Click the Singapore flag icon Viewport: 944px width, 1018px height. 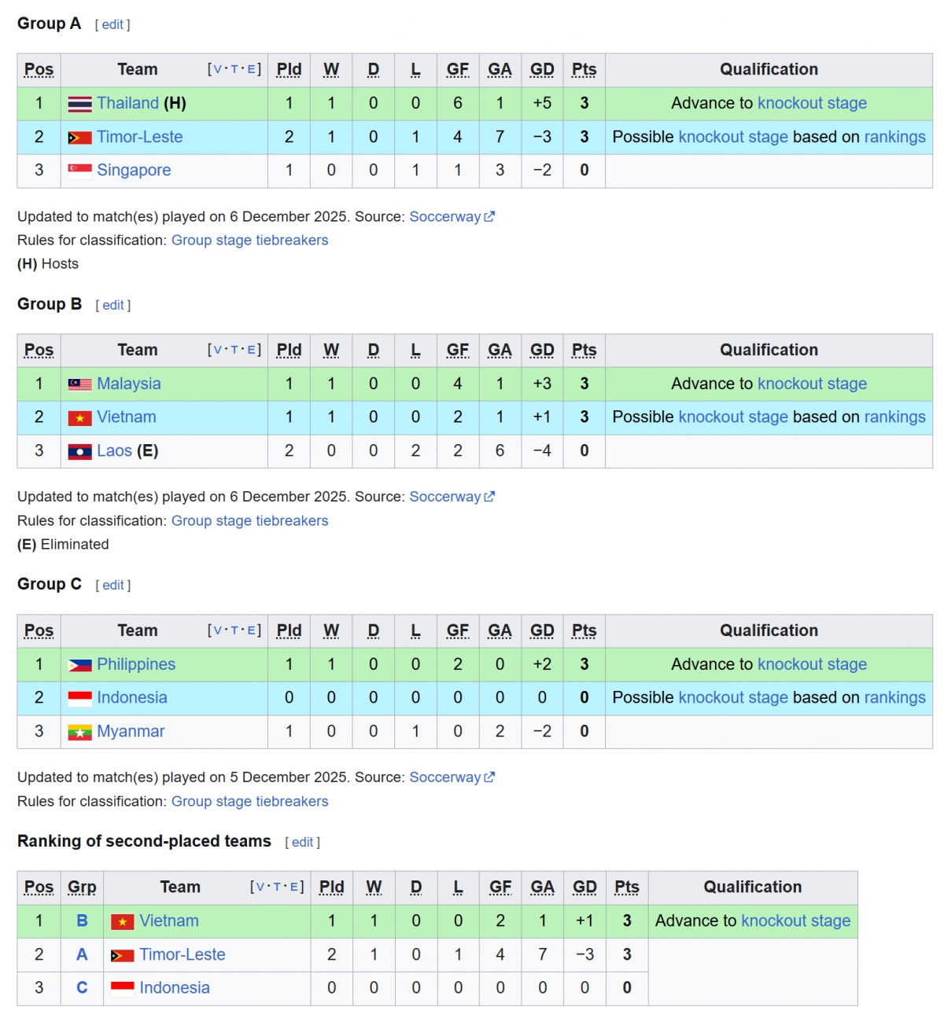pyautogui.click(x=79, y=171)
